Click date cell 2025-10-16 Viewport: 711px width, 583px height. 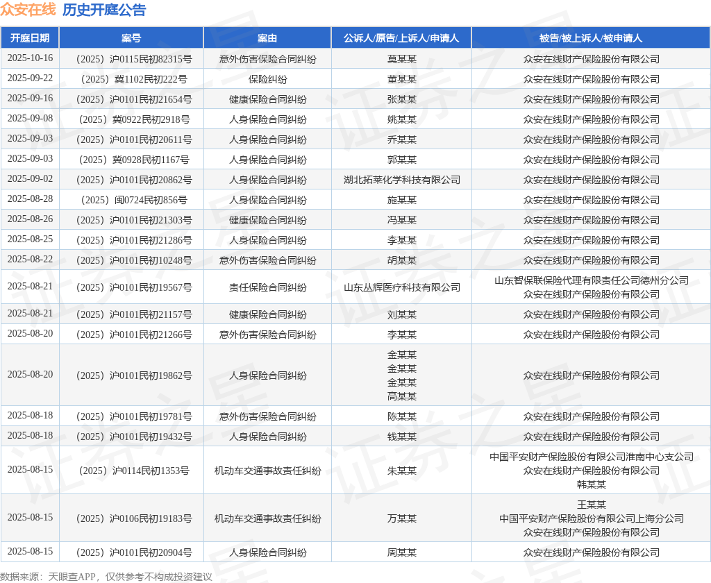tap(30, 58)
